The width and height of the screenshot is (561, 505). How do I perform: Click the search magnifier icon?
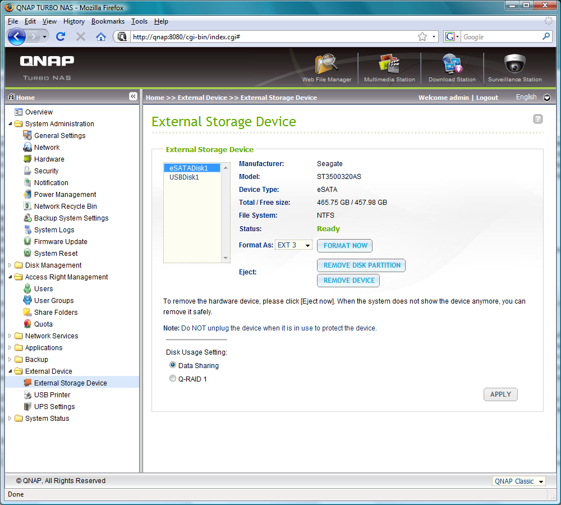[x=546, y=36]
